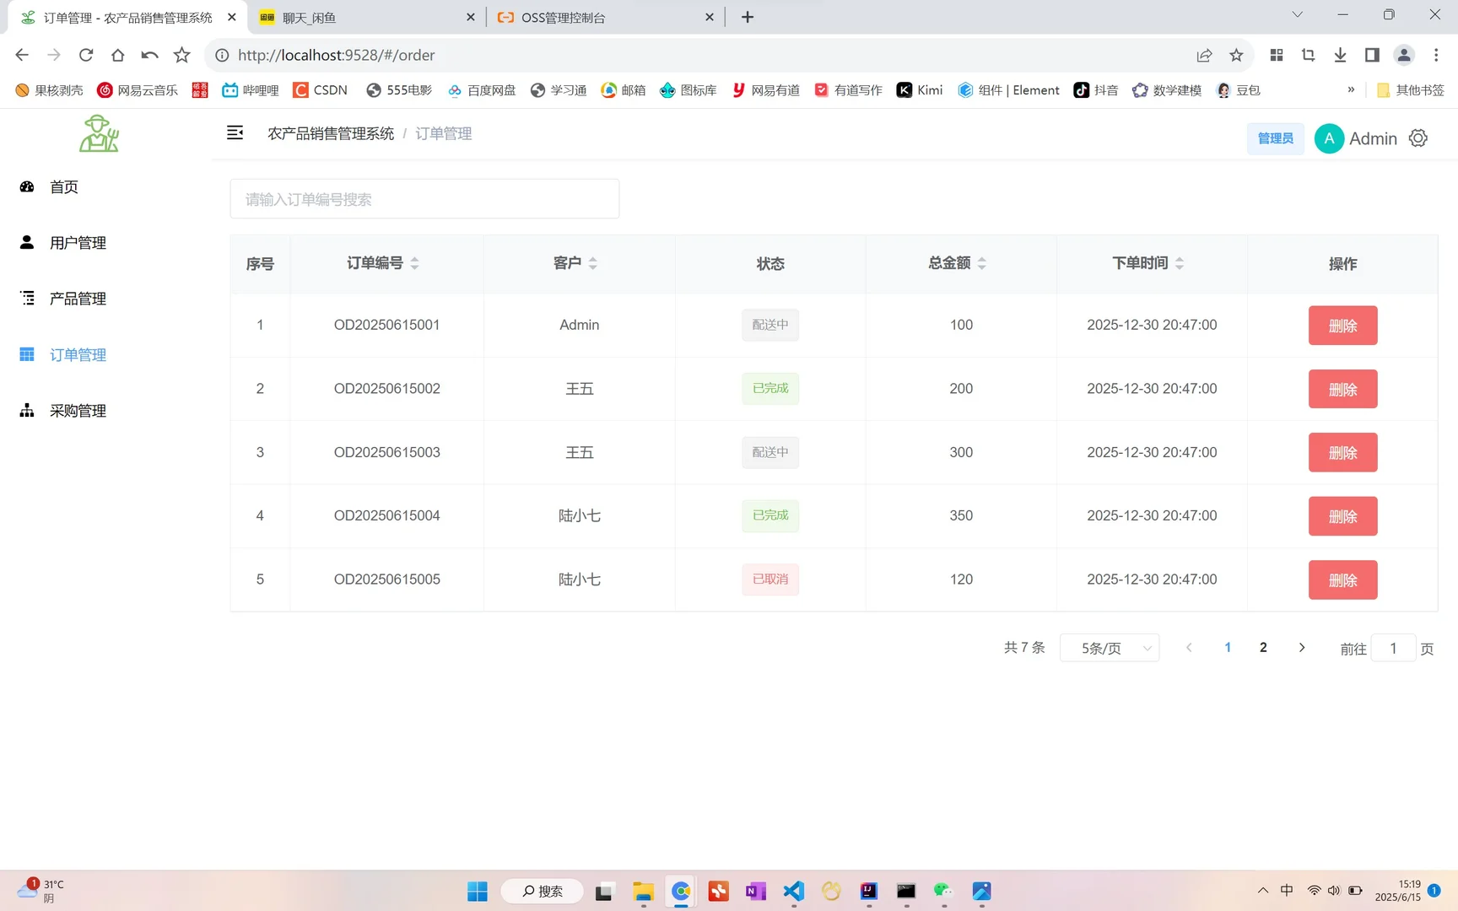This screenshot has height=911, width=1458.
Task: Toggle sort on 下单时间 column
Action: click(1180, 262)
